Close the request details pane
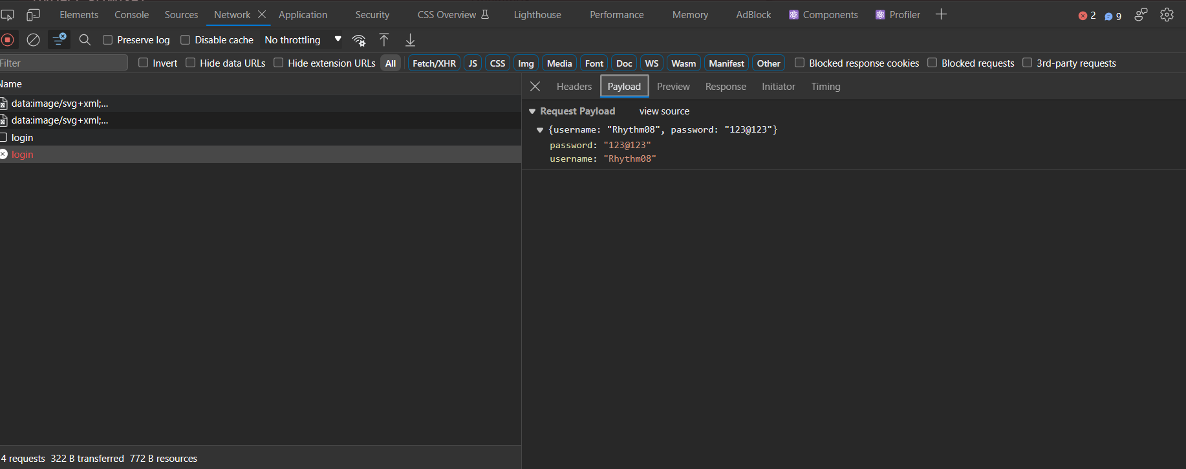This screenshot has height=469, width=1186. (535, 87)
